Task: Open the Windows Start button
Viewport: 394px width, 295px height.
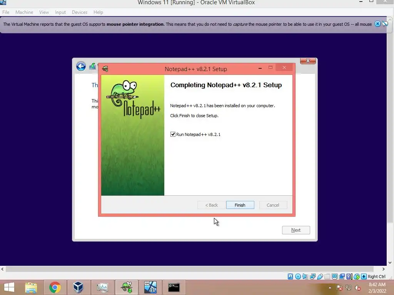Action: (x=9, y=287)
